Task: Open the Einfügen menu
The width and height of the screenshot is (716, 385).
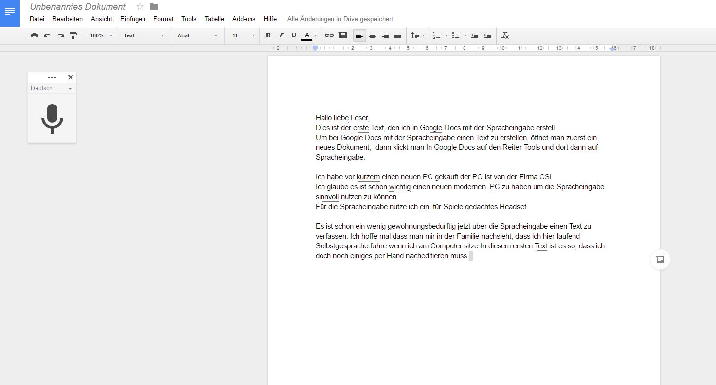Action: click(133, 19)
